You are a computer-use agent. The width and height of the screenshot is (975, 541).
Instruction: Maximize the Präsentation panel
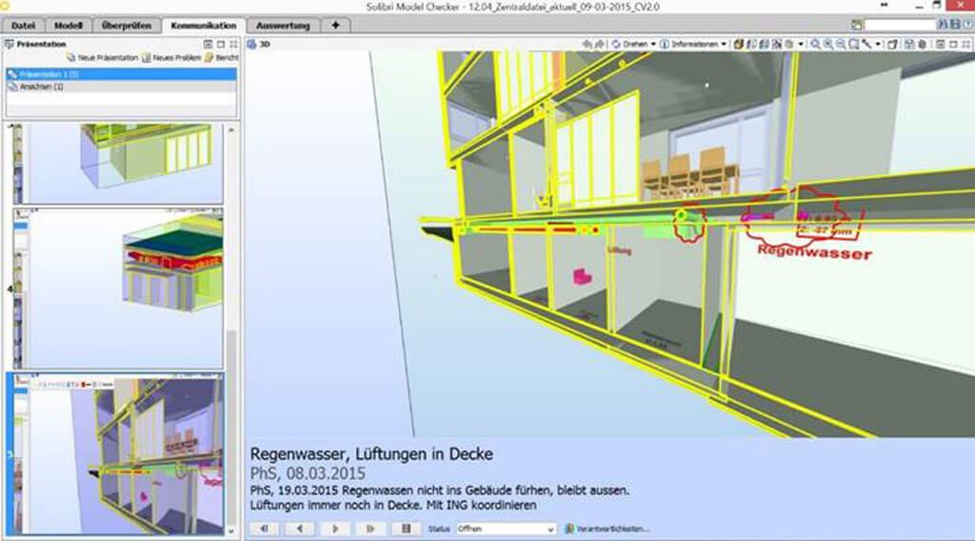(221, 44)
